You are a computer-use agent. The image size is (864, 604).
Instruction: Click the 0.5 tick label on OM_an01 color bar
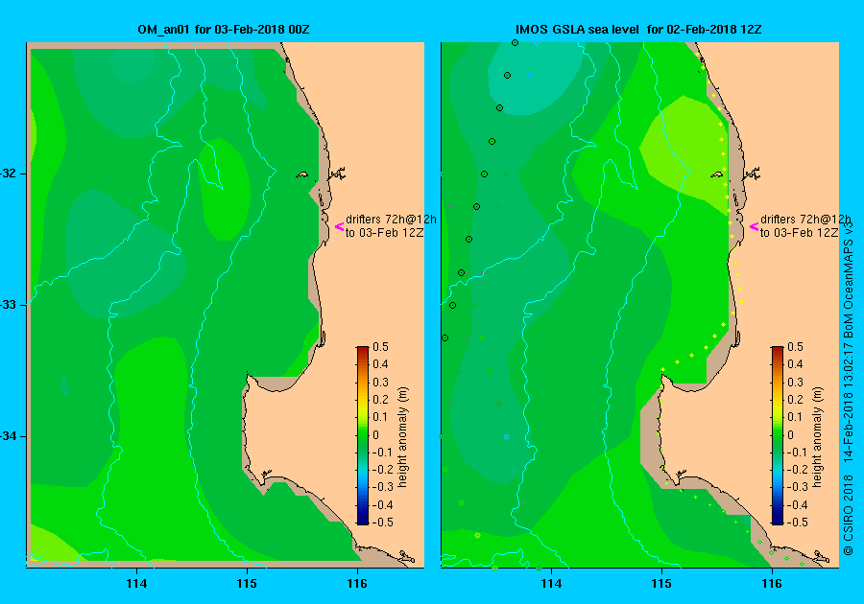pyautogui.click(x=381, y=347)
